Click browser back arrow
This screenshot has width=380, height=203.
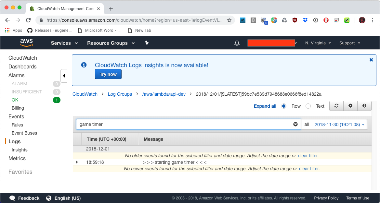pyautogui.click(x=7, y=20)
